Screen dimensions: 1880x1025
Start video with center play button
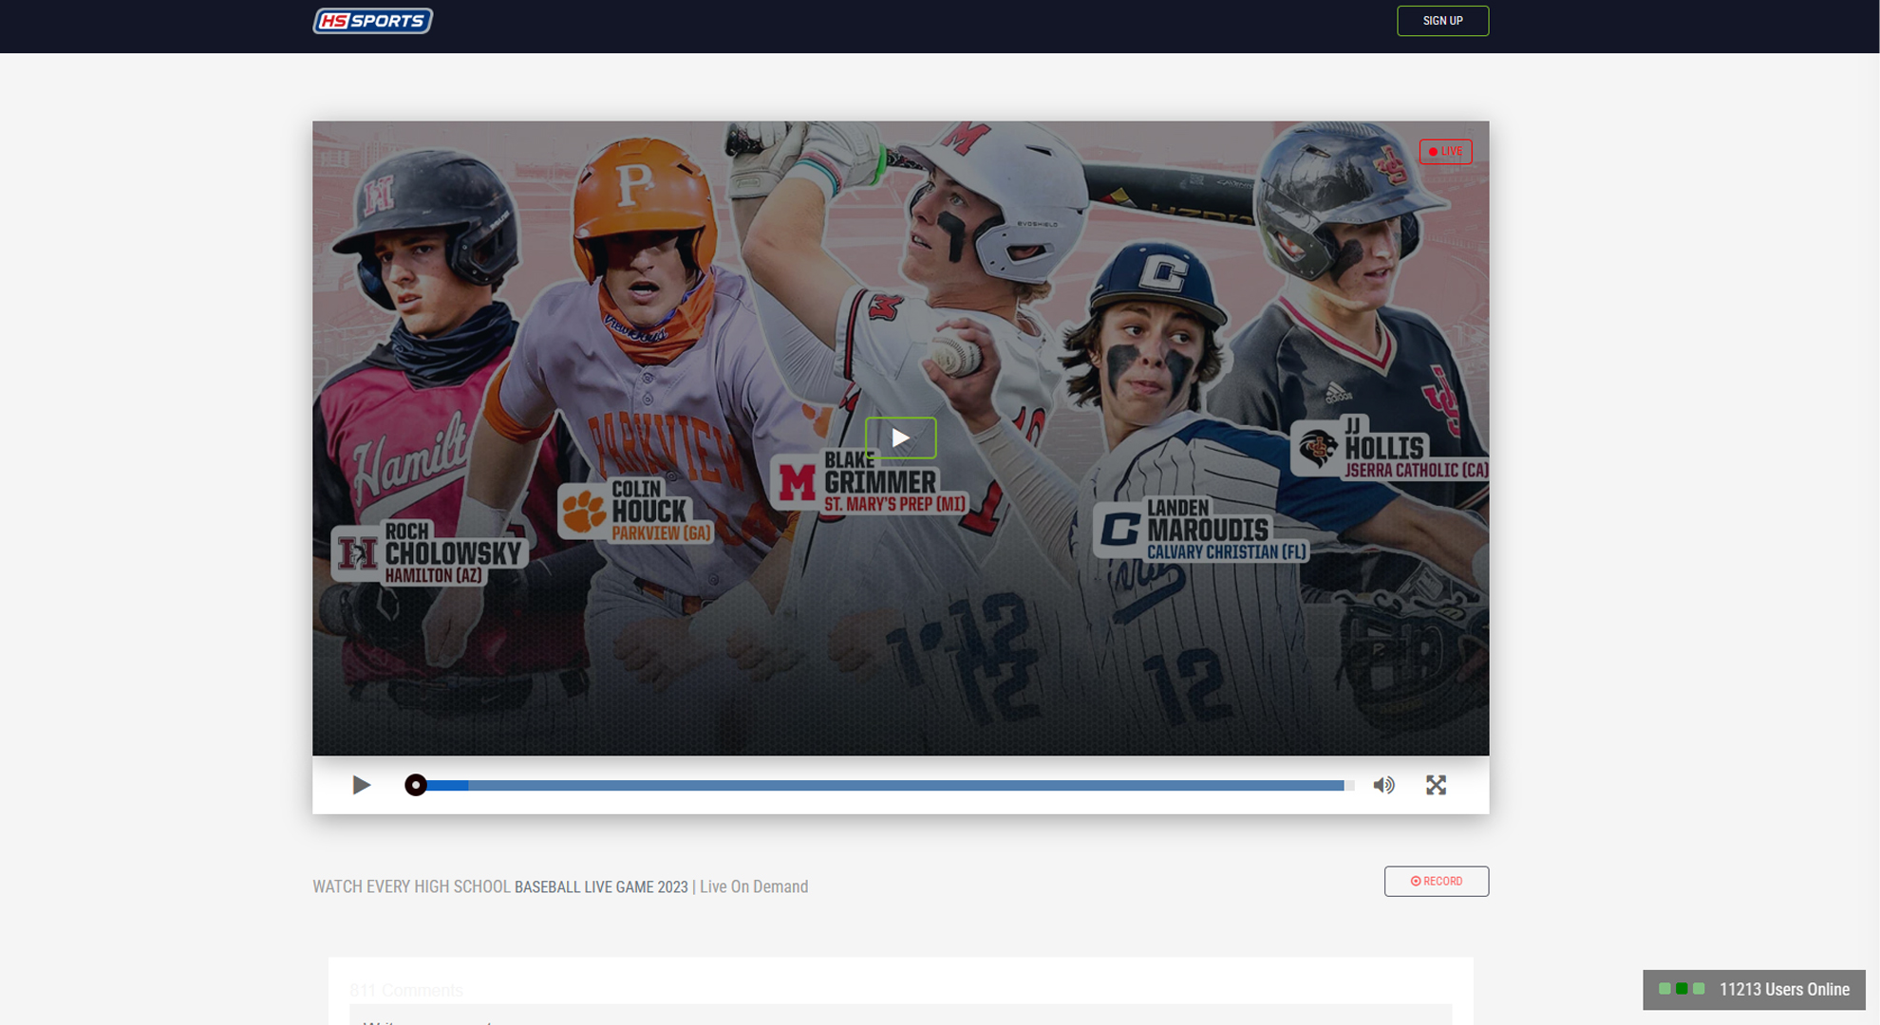(x=900, y=438)
